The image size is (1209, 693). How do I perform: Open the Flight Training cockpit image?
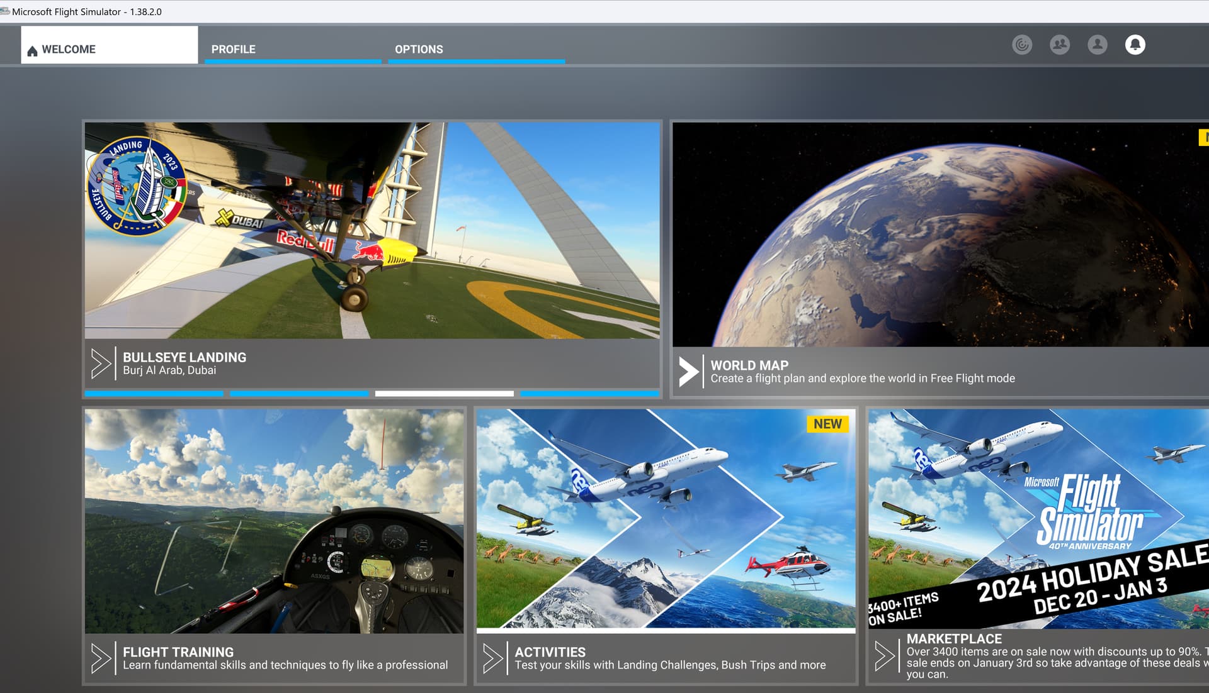[274, 521]
